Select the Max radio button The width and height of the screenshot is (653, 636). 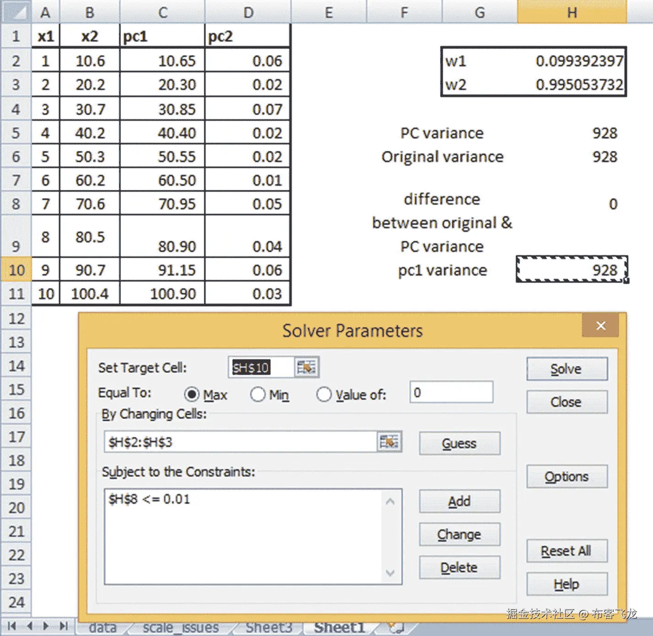coord(192,394)
